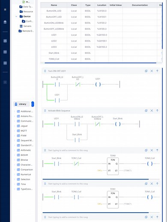Click the Name column header
Image resolution: width=167 pixels, height=222 pixels.
click(x=54, y=5)
